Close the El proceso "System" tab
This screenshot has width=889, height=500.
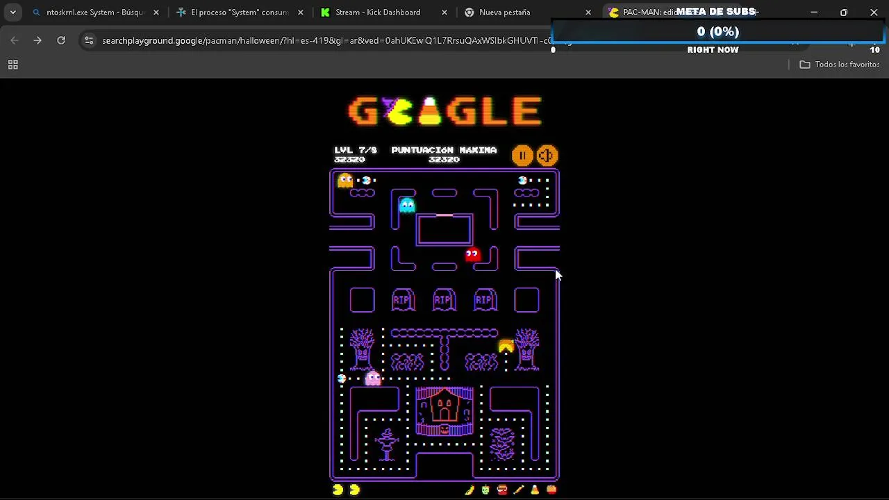tap(300, 12)
